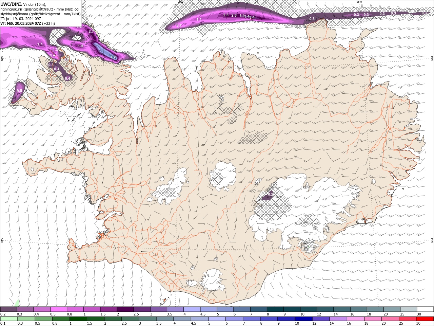The height and width of the screenshot is (326, 434).
Task: Click the '3.5' label under the upper legend row
Action: 169,314
